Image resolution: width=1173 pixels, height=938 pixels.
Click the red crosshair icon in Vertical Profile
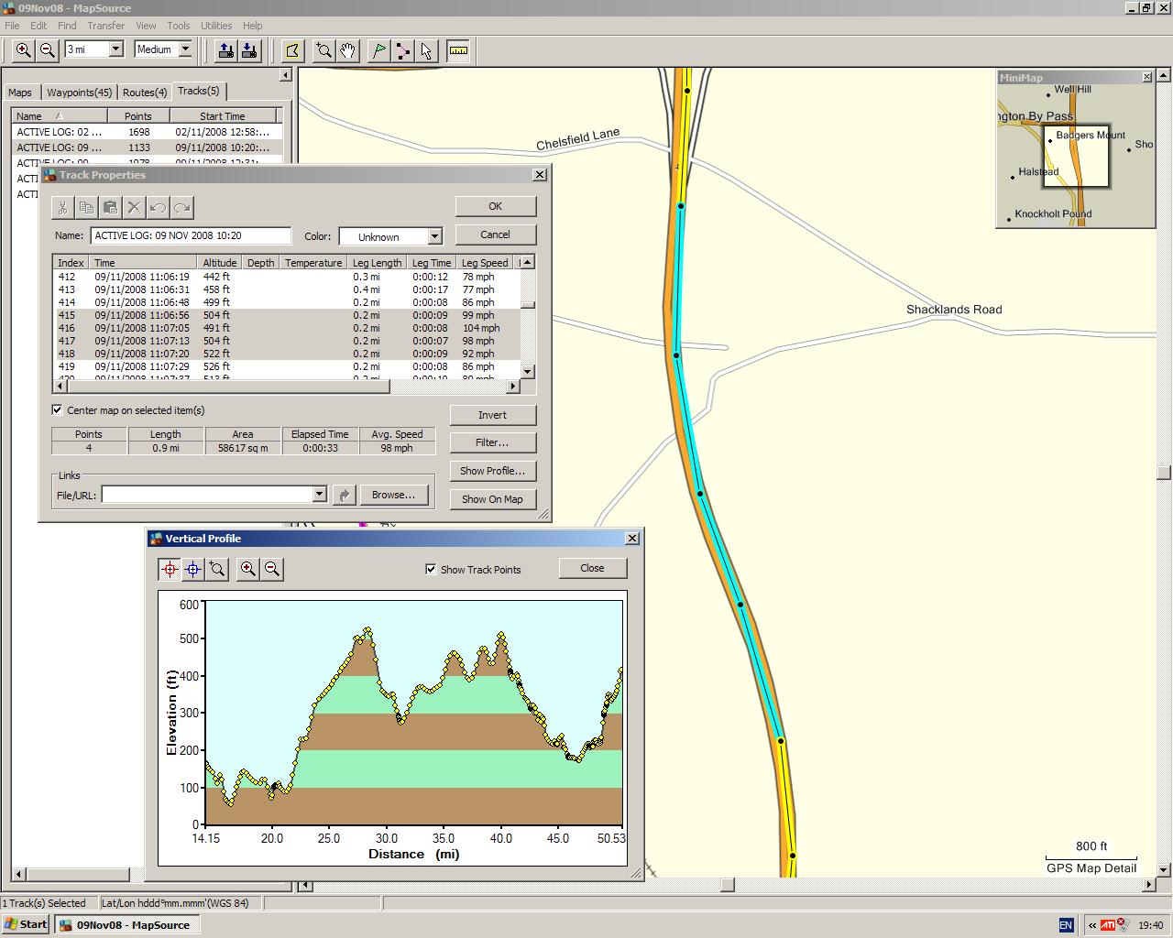click(170, 569)
